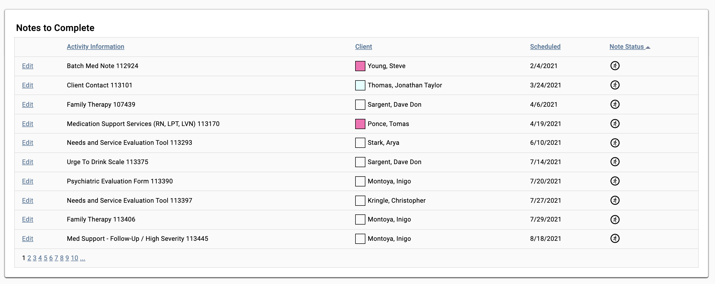The image size is (715, 284).
Task: Sort by Activity Information column
Action: click(95, 47)
